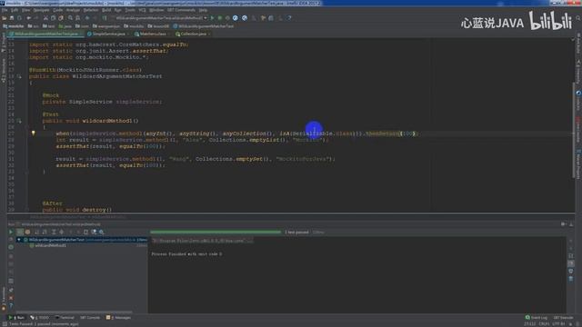Click Collapse All in test runner toolbar
582x327 pixels.
(x=62, y=233)
